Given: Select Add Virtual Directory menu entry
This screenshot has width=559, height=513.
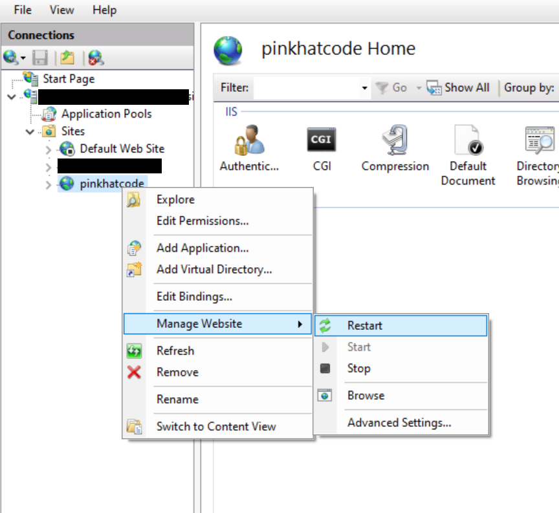Looking at the screenshot, I should pyautogui.click(x=214, y=270).
